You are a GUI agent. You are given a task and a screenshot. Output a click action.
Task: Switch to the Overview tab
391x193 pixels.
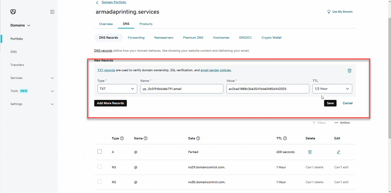(106, 24)
